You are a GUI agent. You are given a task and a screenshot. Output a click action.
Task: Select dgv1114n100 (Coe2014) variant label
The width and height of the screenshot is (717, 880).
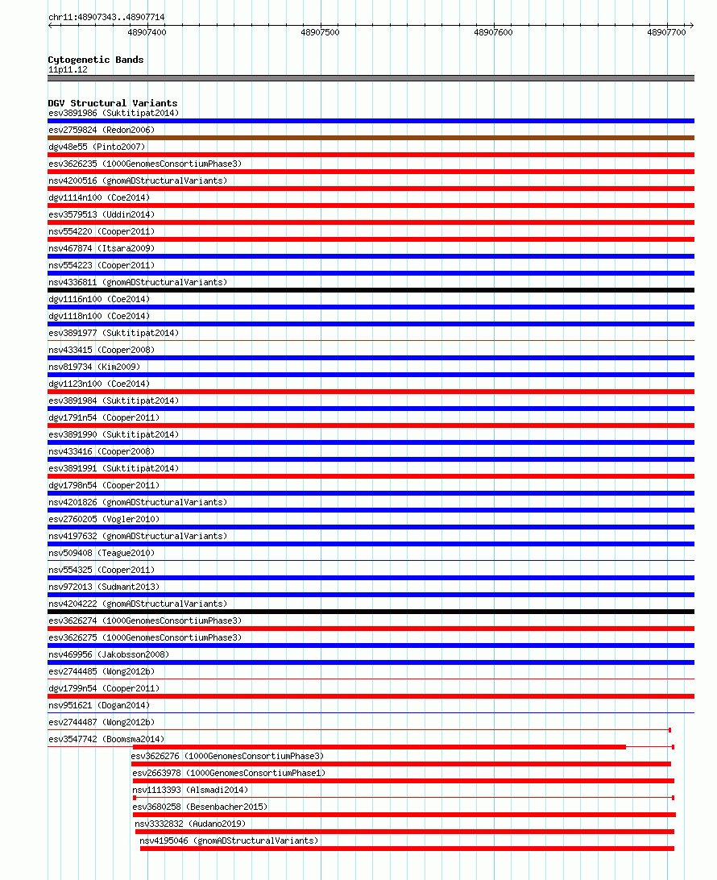click(x=99, y=197)
